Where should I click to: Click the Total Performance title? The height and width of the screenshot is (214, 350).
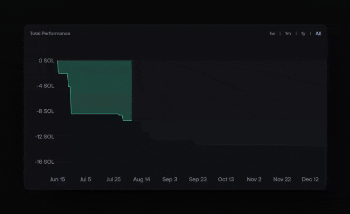(50, 33)
